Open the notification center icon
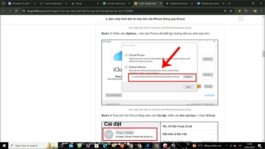 pyautogui.click(x=260, y=145)
